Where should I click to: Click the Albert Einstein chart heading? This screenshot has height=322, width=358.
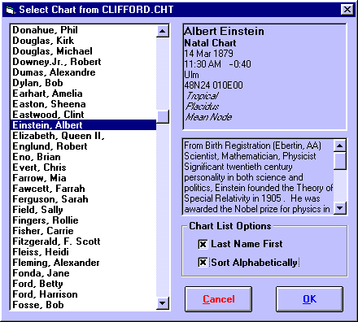coord(224,31)
